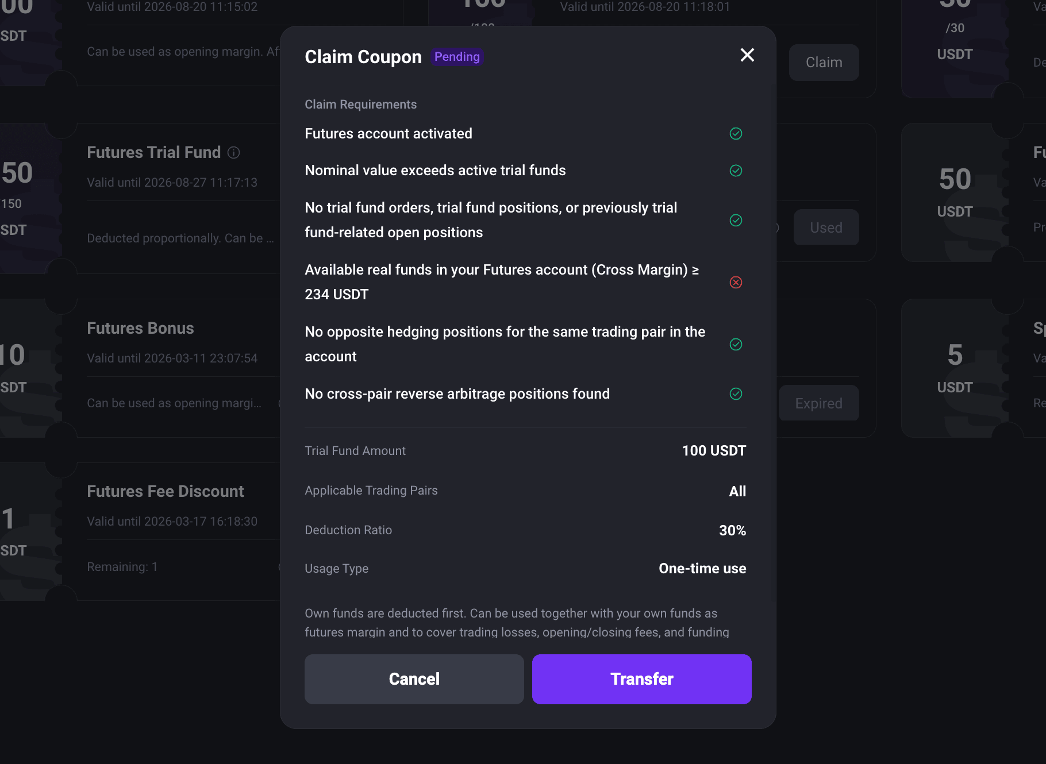
Task: Click the Used coupon button
Action: click(x=826, y=227)
